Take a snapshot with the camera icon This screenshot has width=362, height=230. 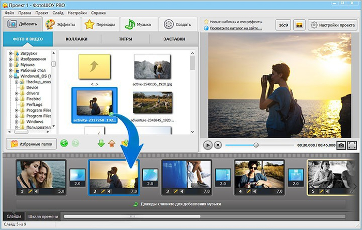tap(341, 146)
